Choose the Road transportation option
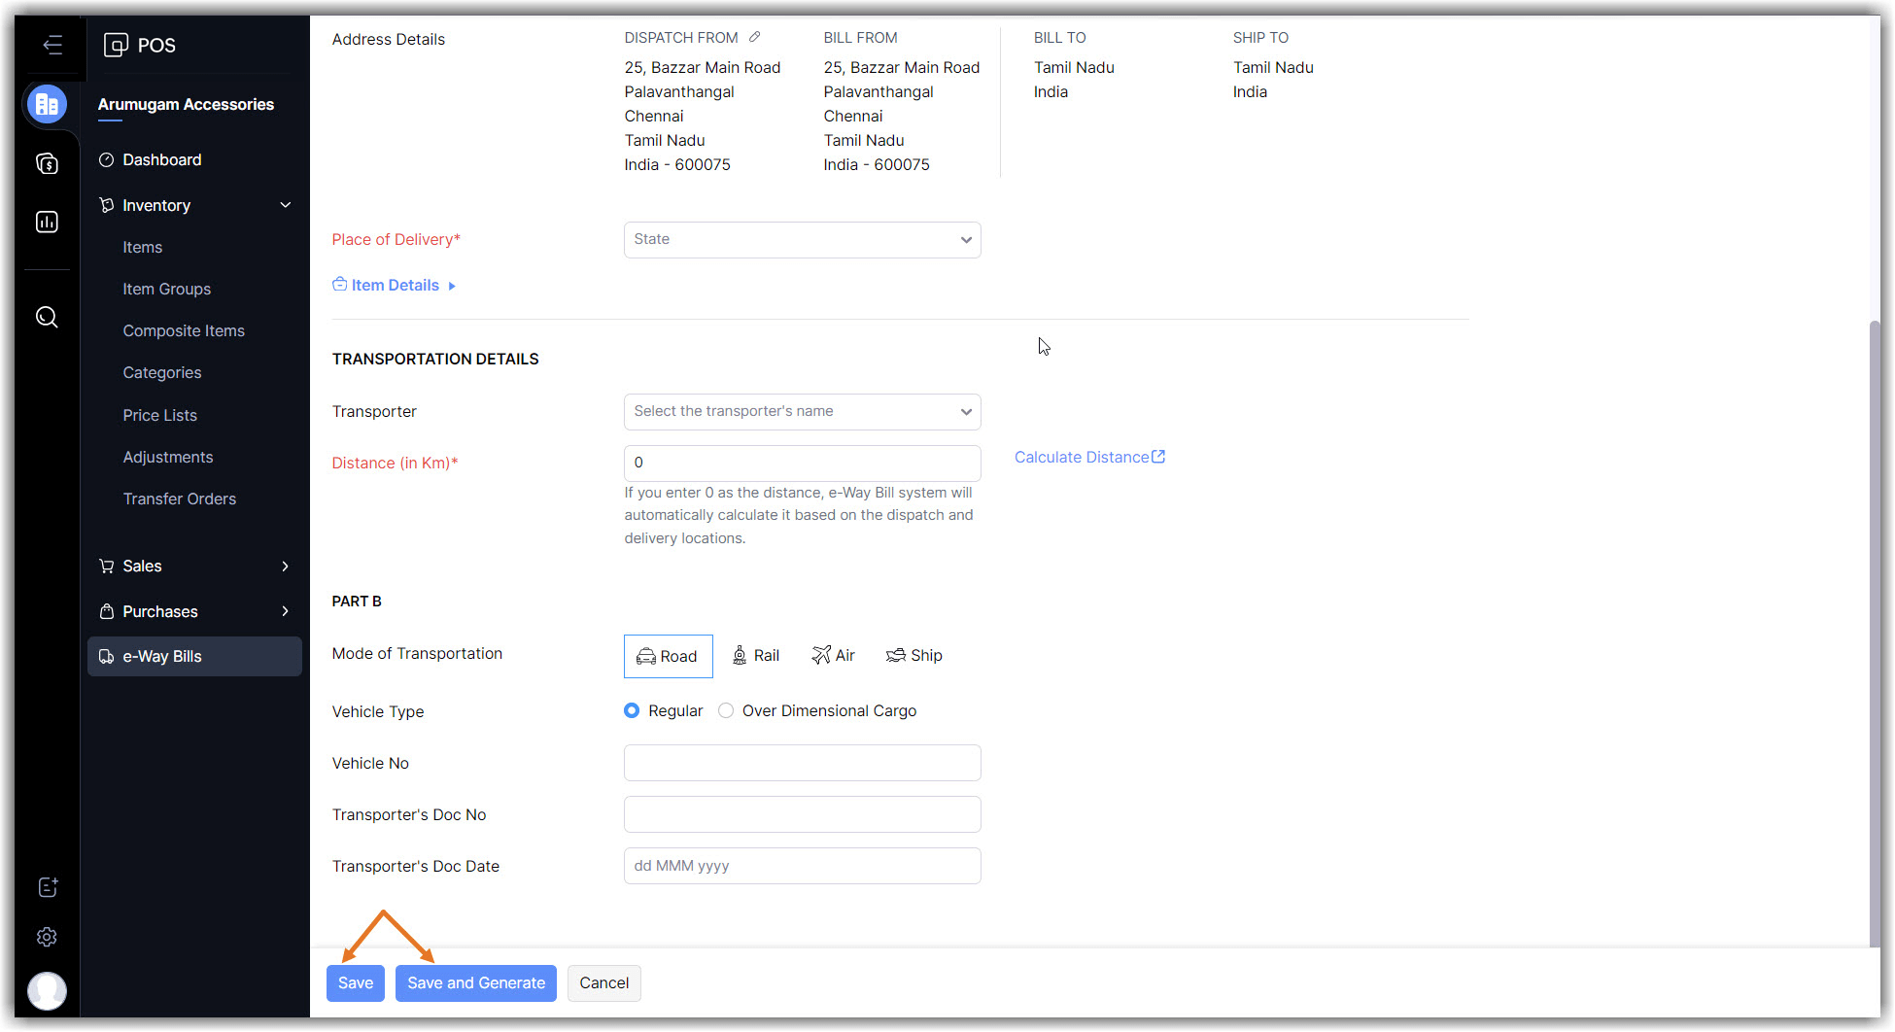Viewport: 1895px width, 1032px height. click(x=668, y=656)
